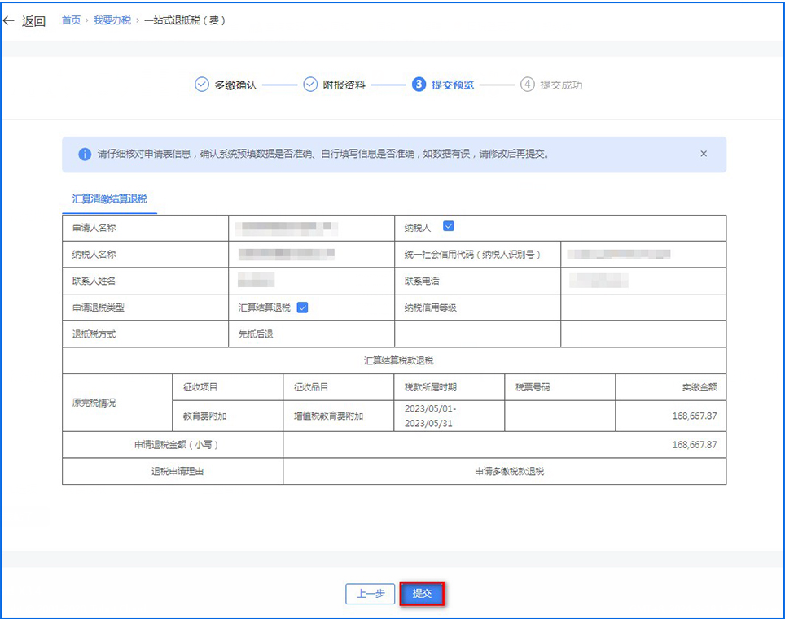Click the step 3 numbered circle icon
785x619 pixels.
(x=419, y=85)
